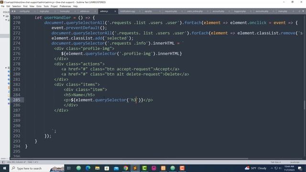The width and height of the screenshot is (306, 172).
Task: Open Task View on the taskbar
Action: 69,168
